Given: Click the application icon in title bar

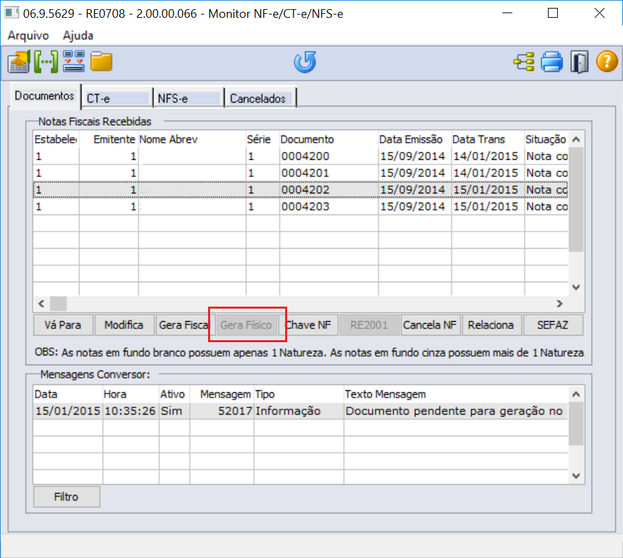Looking at the screenshot, I should coord(11,13).
